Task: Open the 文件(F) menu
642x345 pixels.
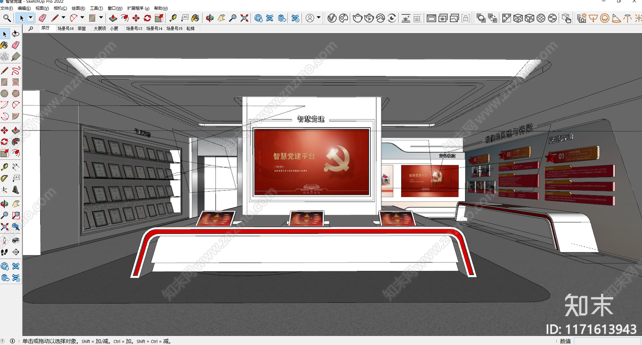Action: 7,8
